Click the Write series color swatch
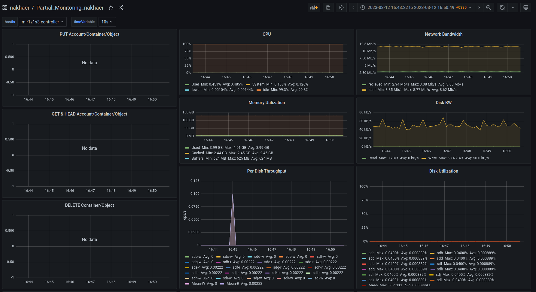536x292 pixels. [424, 158]
